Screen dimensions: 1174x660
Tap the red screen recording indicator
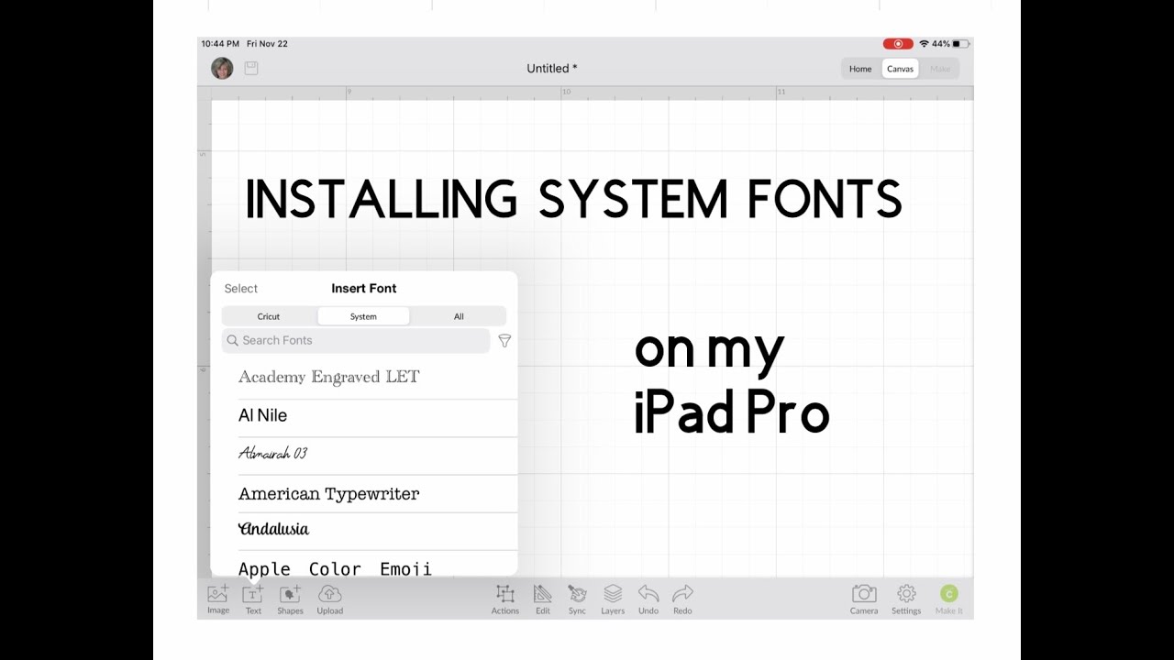[x=898, y=43]
